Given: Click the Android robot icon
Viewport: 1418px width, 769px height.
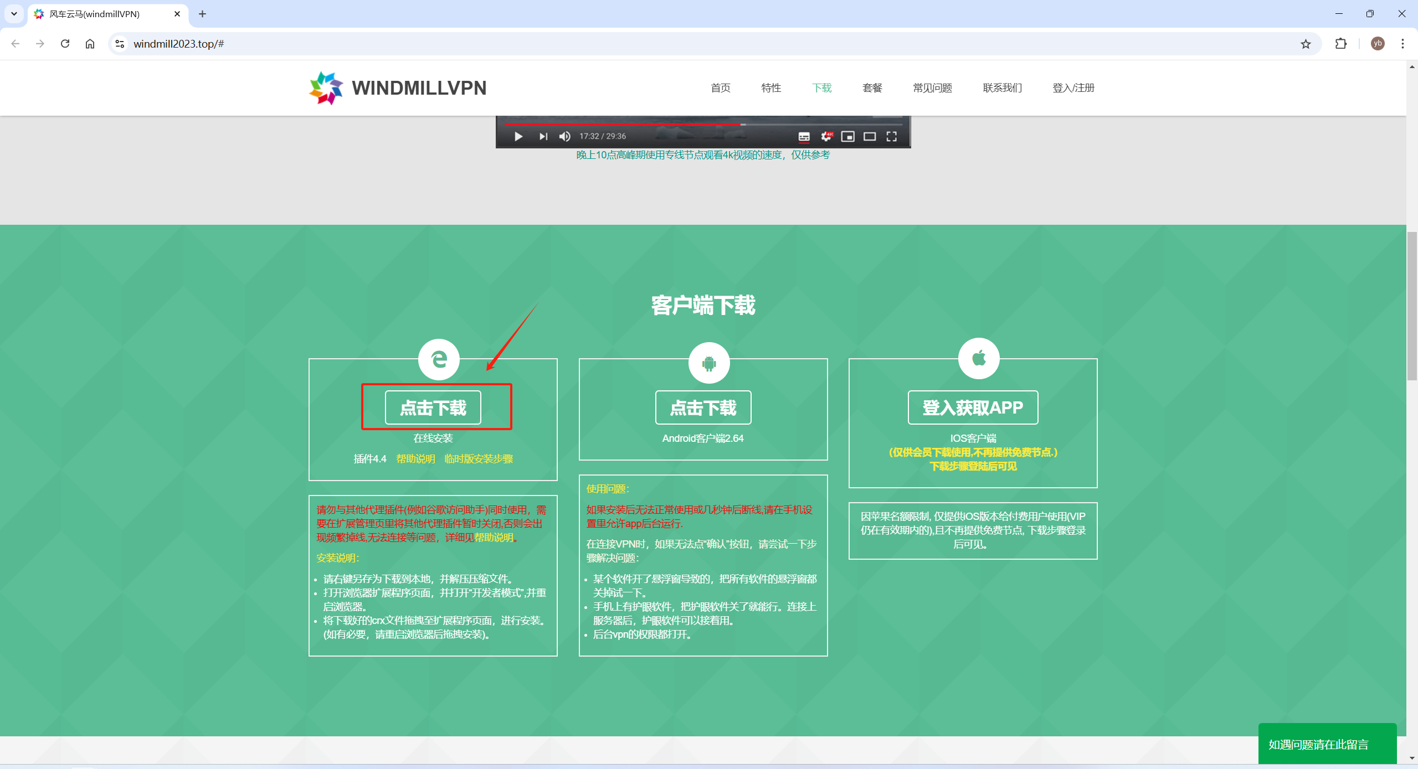Looking at the screenshot, I should pos(709,363).
